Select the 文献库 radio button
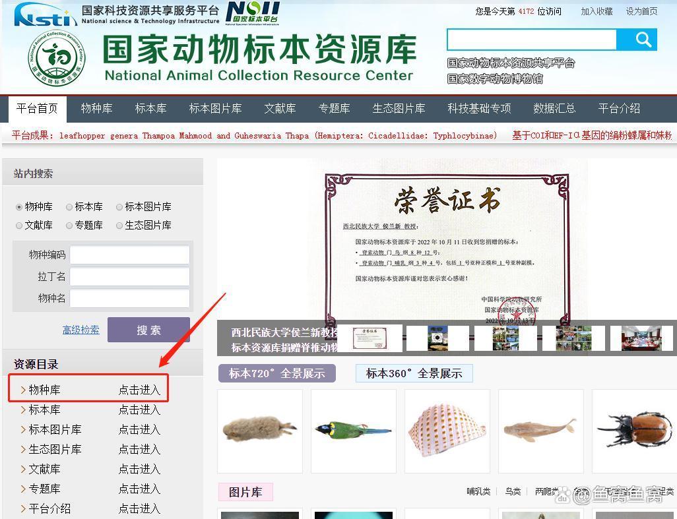This screenshot has width=677, height=519. (19, 226)
